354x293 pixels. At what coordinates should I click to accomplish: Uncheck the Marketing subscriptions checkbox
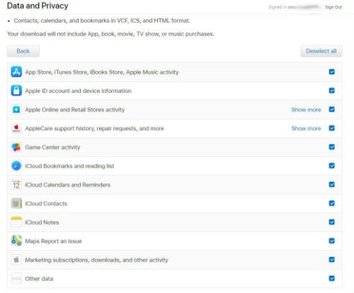[x=331, y=260]
